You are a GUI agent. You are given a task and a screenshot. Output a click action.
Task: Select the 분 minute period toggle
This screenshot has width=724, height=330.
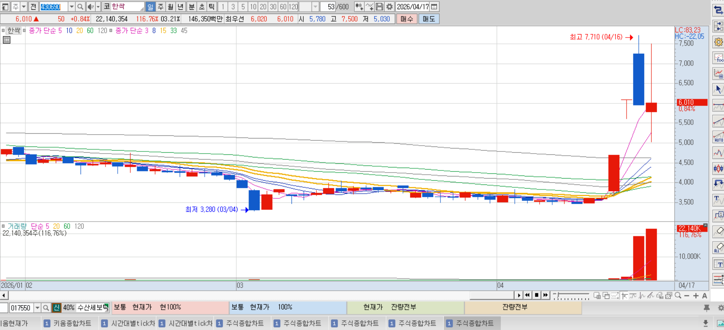pos(192,7)
